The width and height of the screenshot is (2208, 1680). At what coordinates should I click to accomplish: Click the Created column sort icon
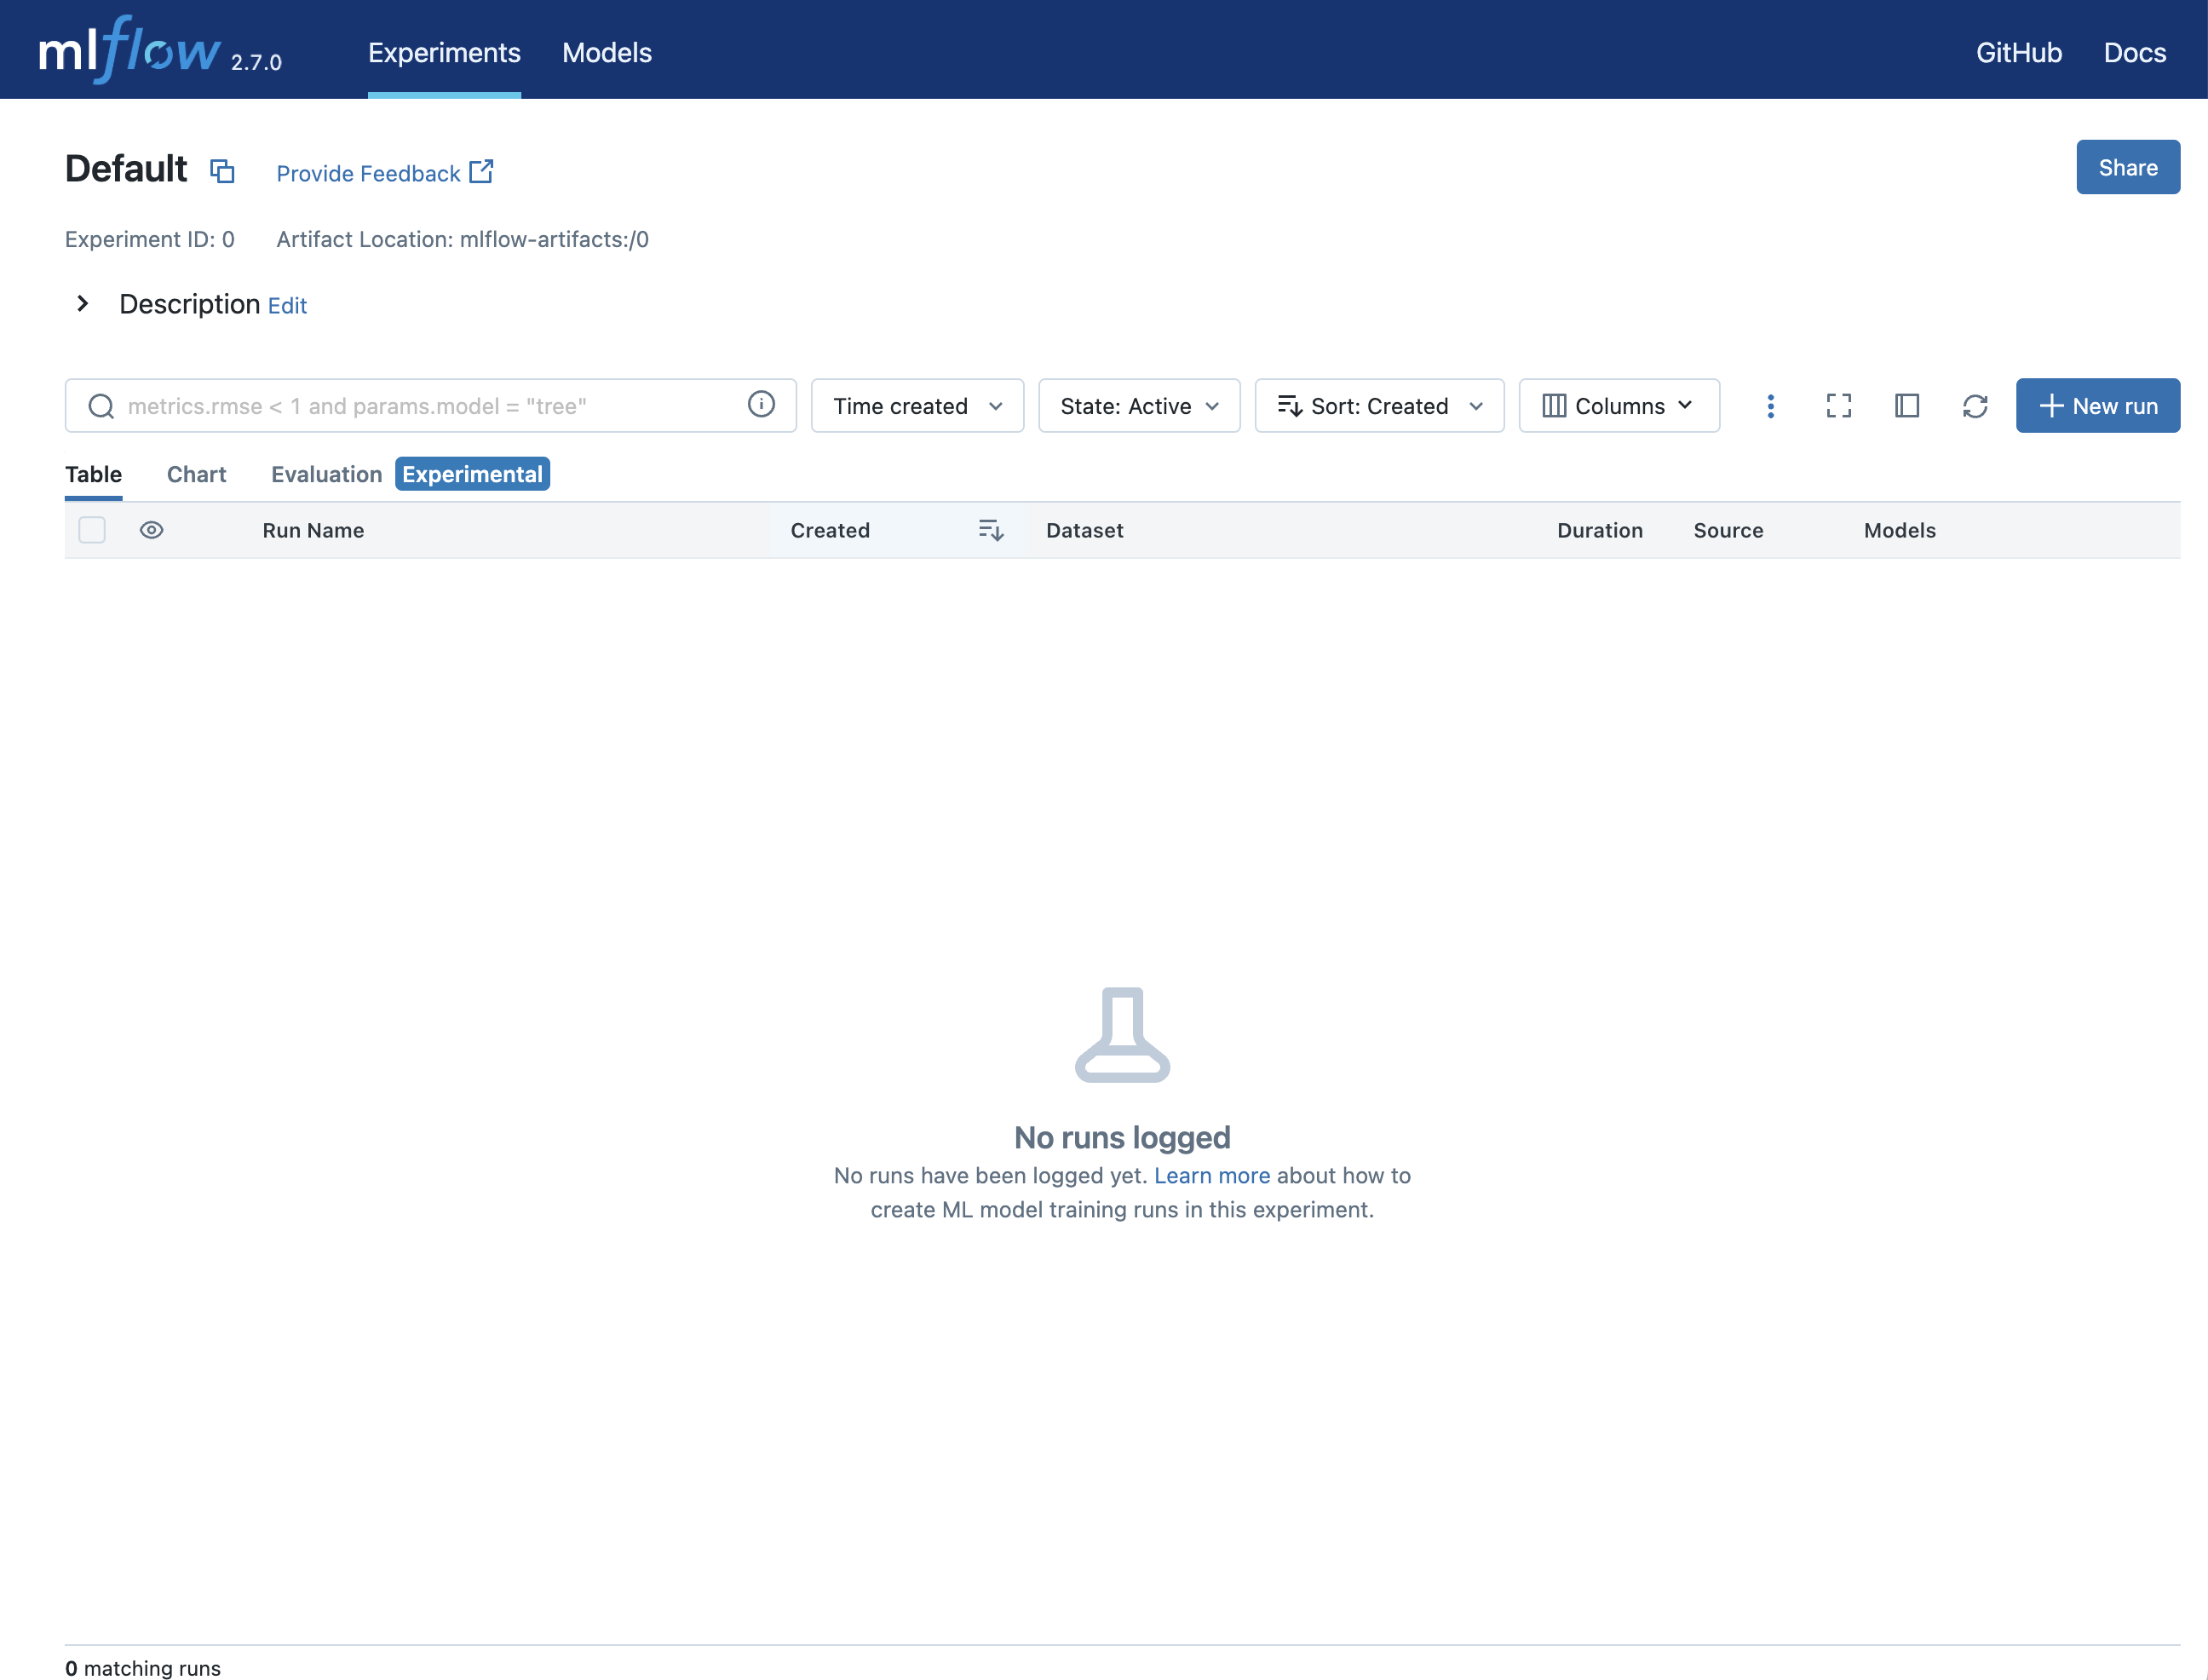(990, 530)
